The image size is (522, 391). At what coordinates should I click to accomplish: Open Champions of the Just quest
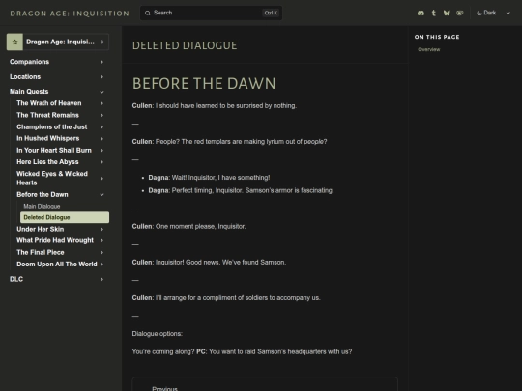pyautogui.click(x=52, y=127)
